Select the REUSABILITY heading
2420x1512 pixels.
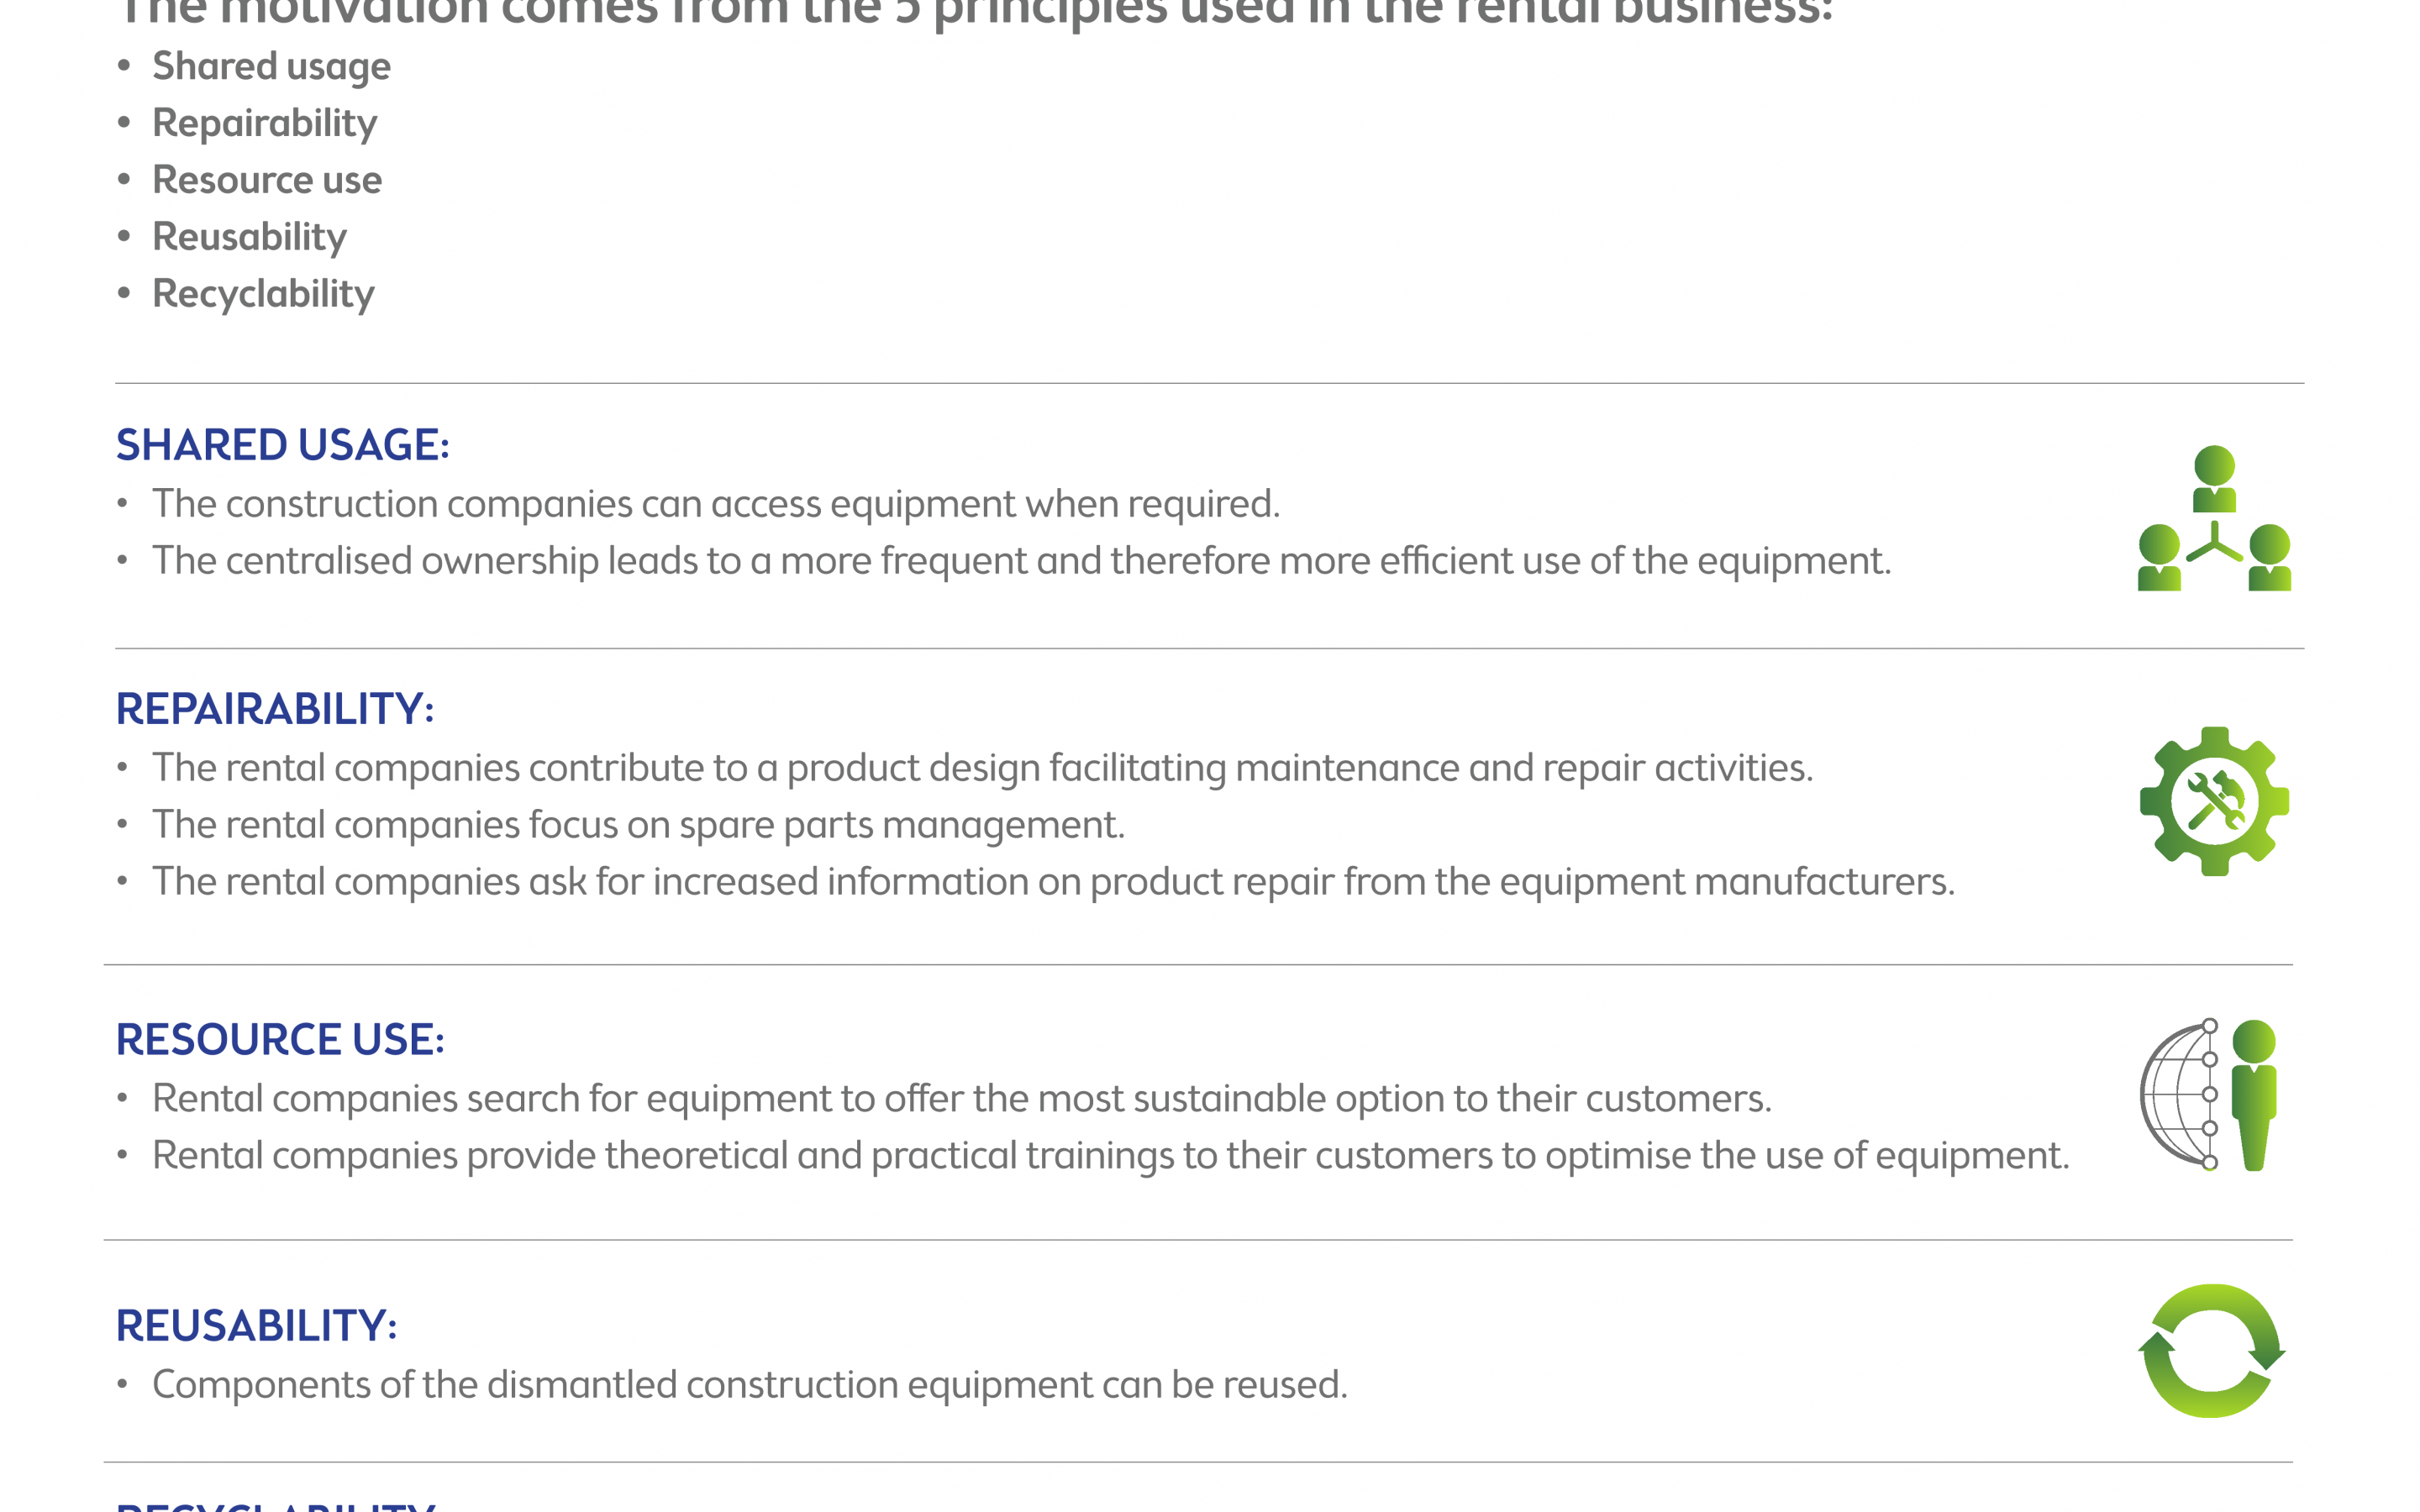point(257,1326)
